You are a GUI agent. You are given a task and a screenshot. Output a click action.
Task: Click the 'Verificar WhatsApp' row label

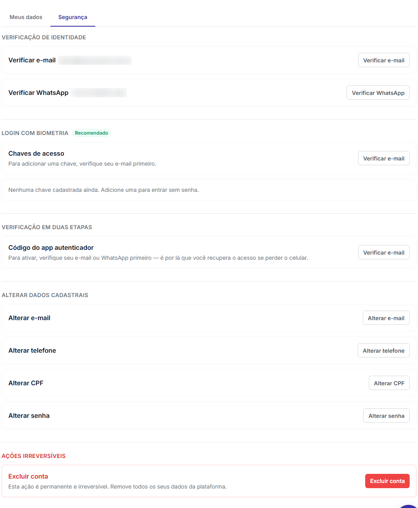coord(39,93)
